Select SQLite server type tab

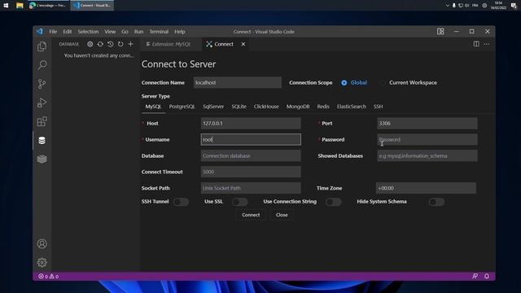point(239,107)
